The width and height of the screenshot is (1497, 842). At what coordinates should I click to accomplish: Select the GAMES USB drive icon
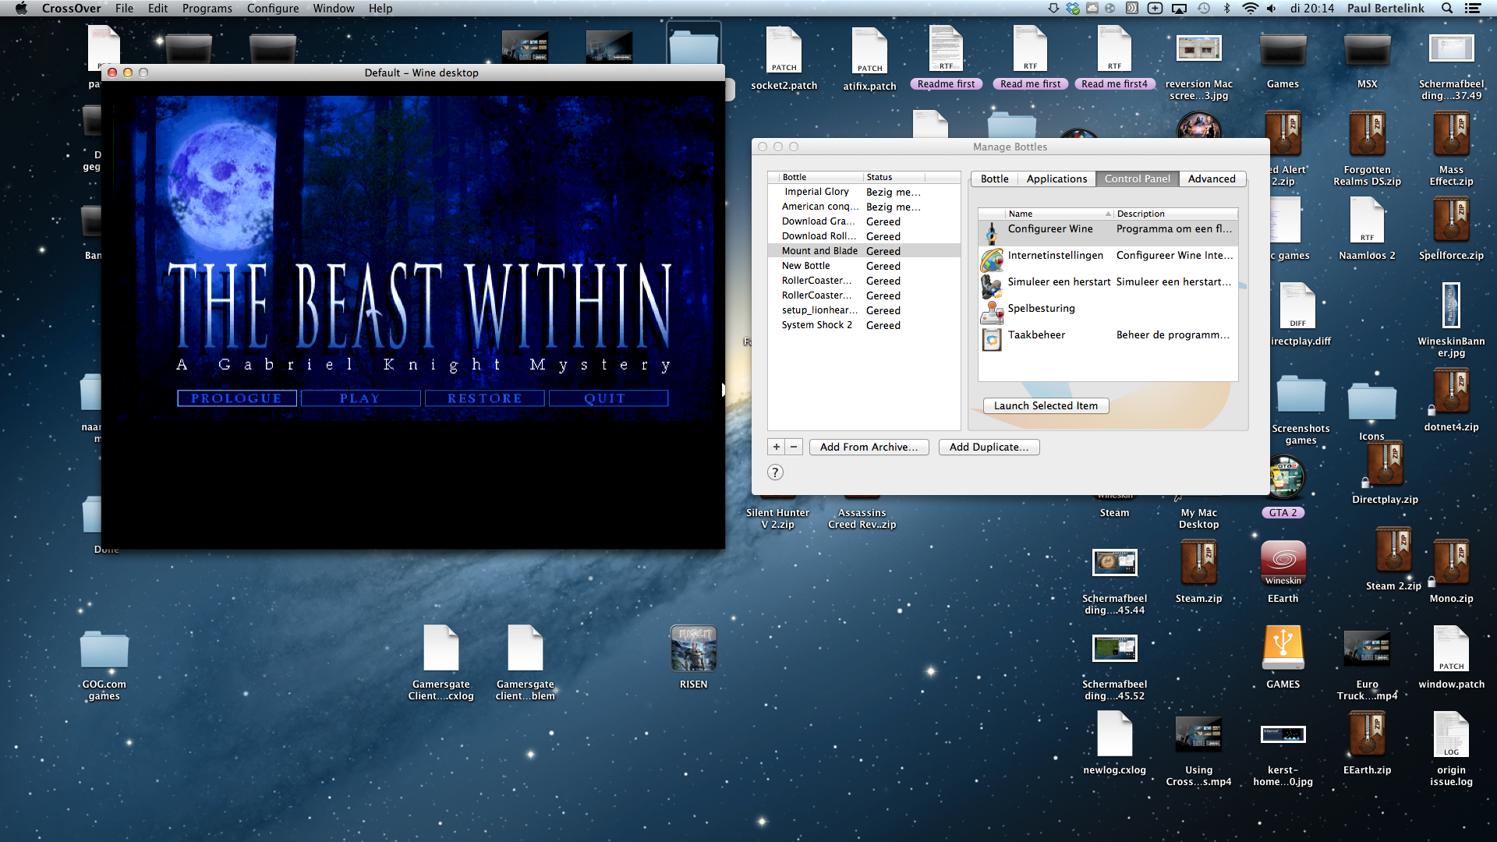click(x=1283, y=649)
